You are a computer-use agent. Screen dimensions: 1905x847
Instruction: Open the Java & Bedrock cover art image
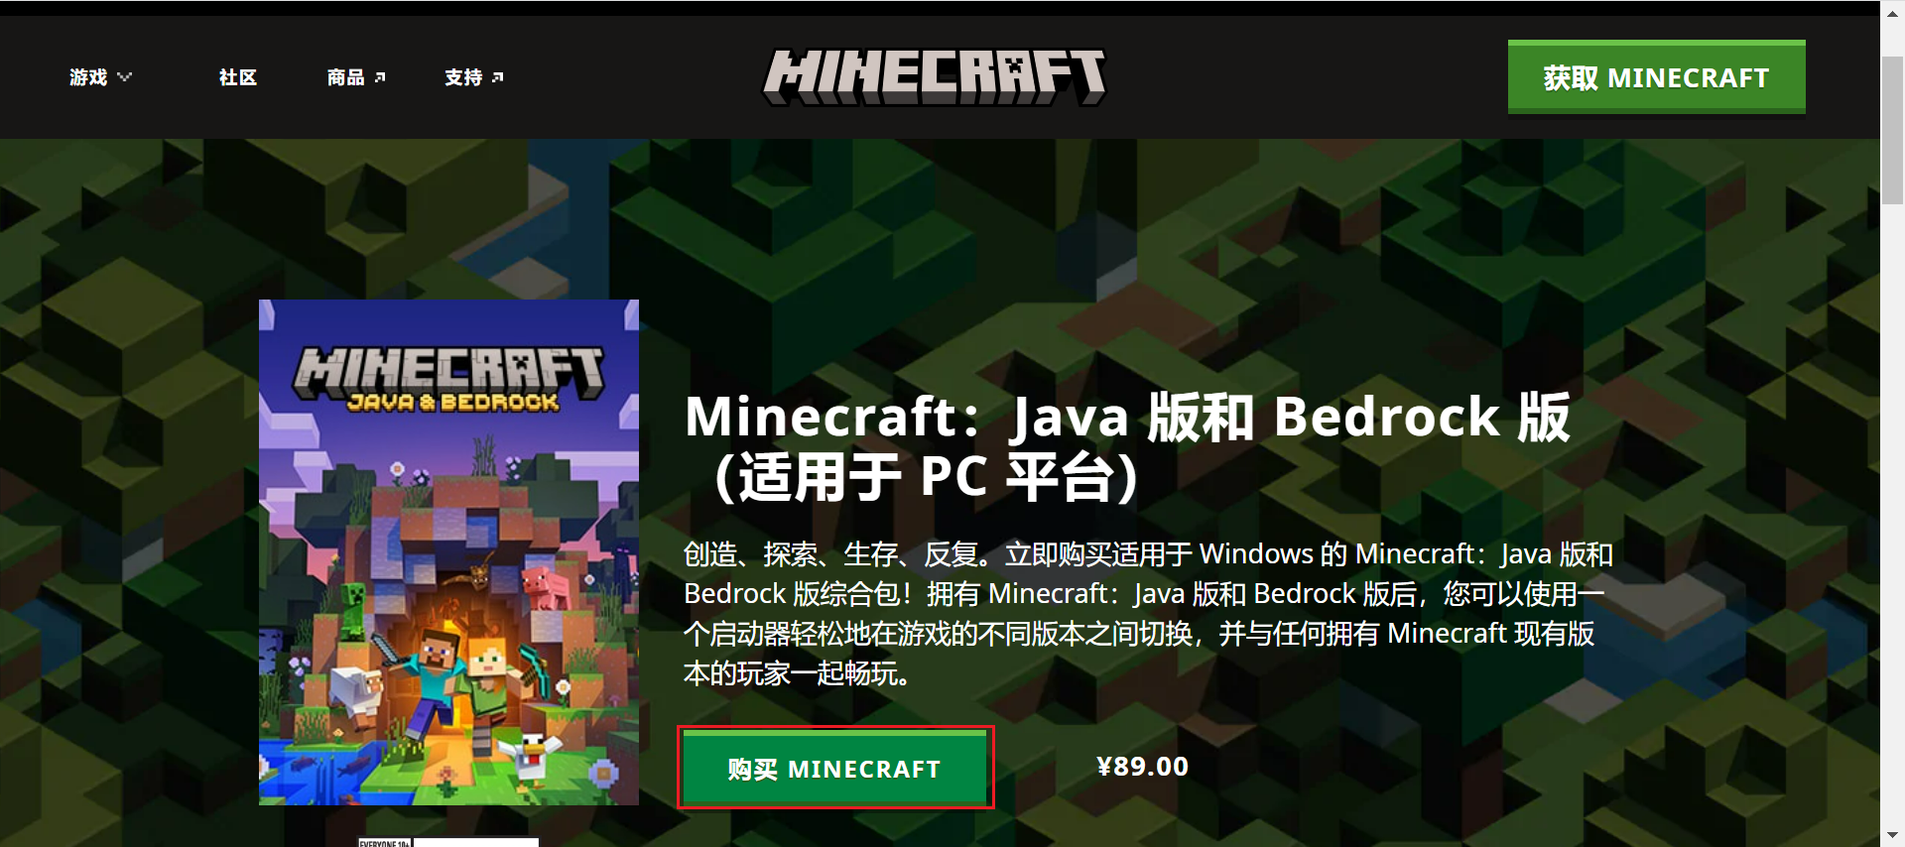click(448, 551)
